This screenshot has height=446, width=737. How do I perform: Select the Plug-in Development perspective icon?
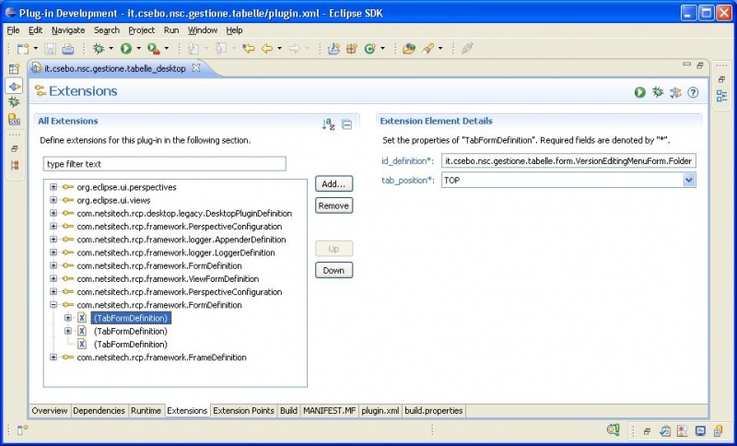point(14,87)
